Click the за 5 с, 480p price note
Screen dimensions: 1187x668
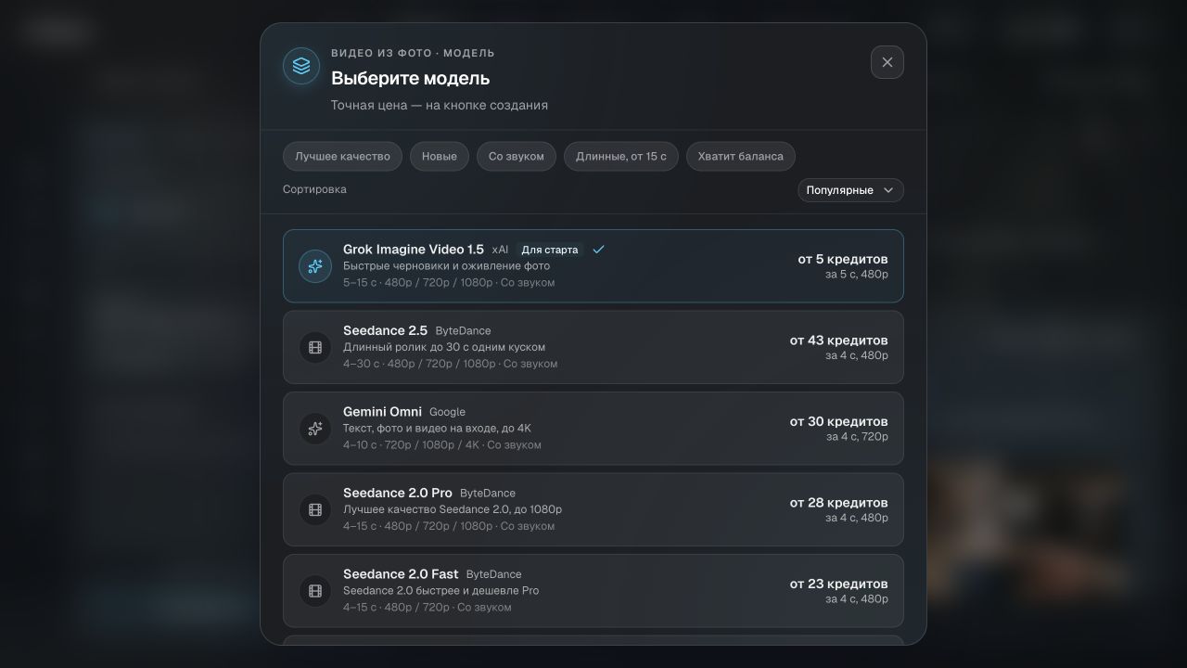(857, 275)
